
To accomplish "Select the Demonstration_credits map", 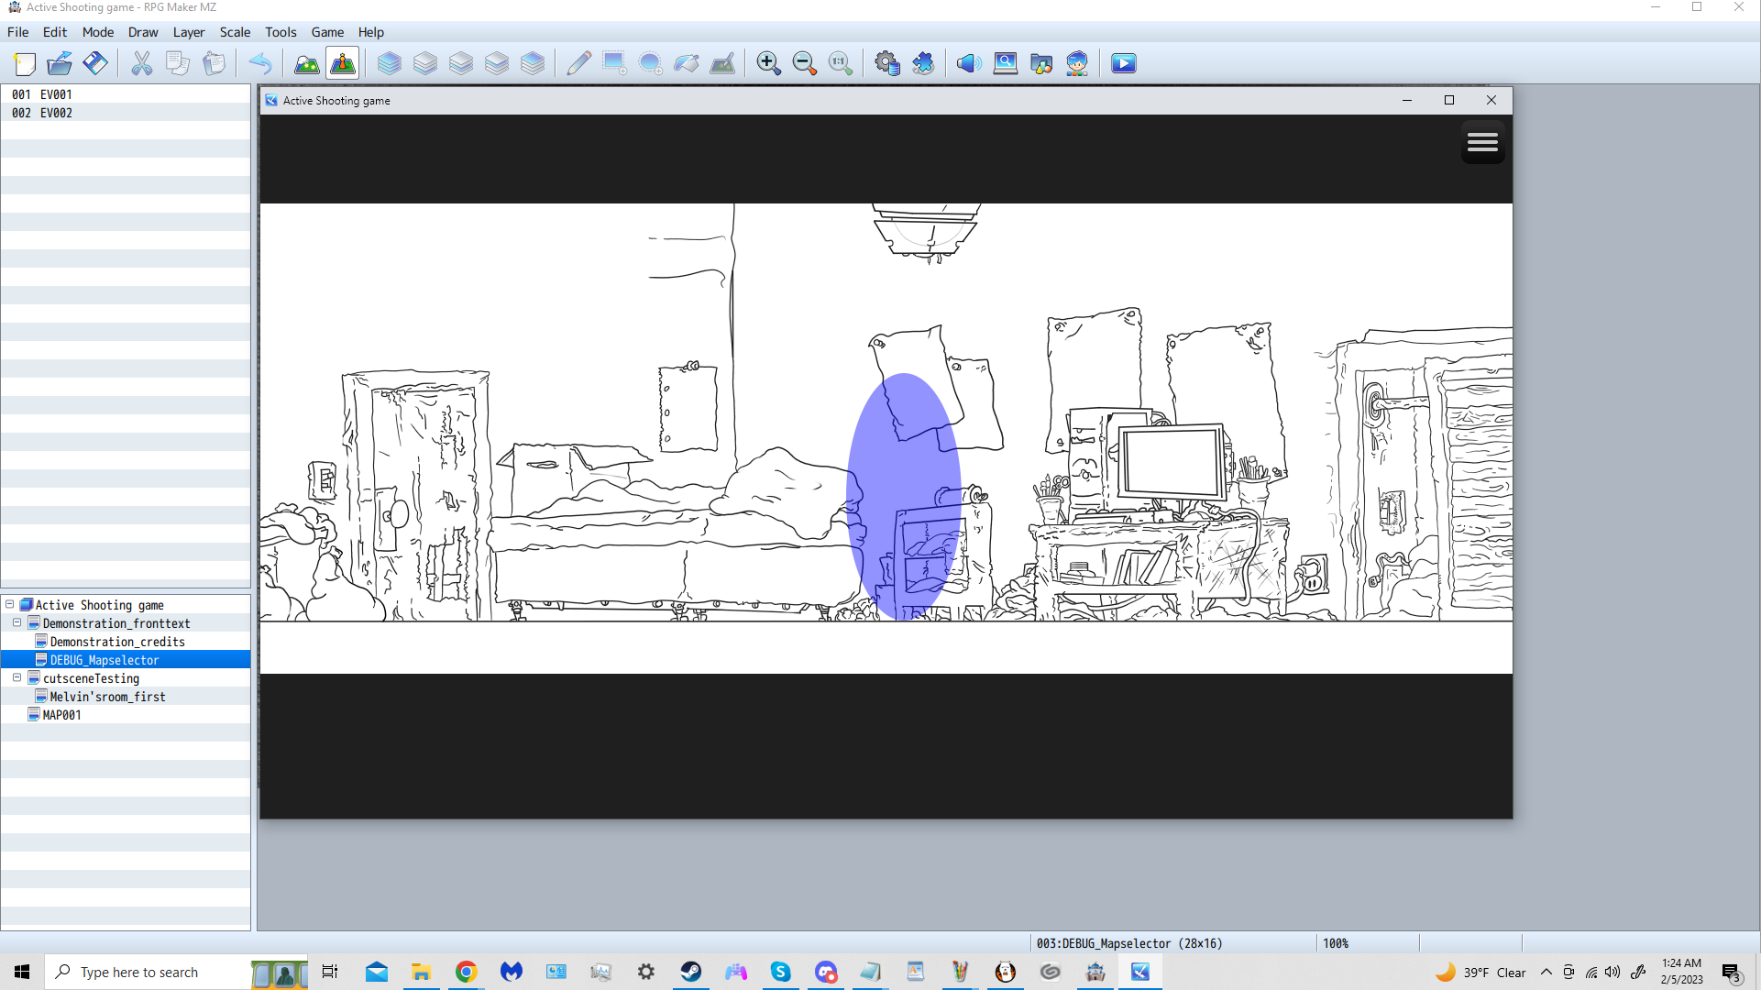I will click(117, 642).
